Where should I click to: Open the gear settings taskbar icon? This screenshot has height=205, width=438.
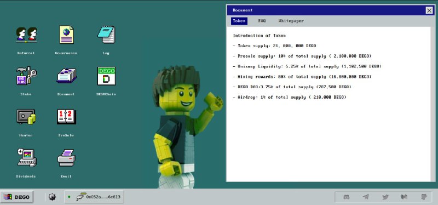point(52,197)
